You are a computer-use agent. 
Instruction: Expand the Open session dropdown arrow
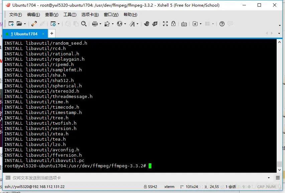25,24
